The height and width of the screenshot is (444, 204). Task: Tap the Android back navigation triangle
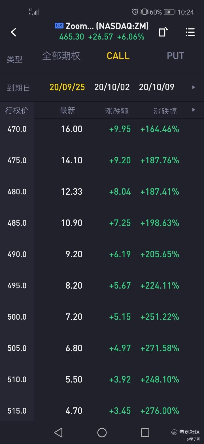click(58, 433)
